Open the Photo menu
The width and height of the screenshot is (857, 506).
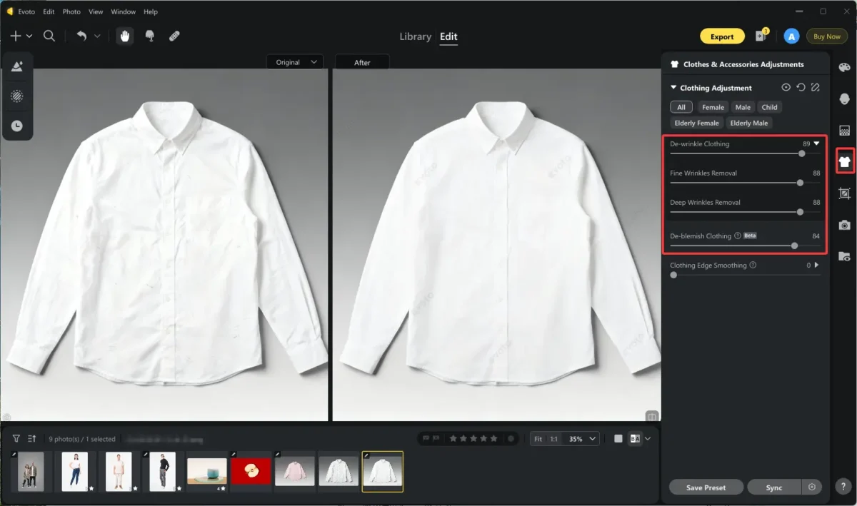[71, 12]
